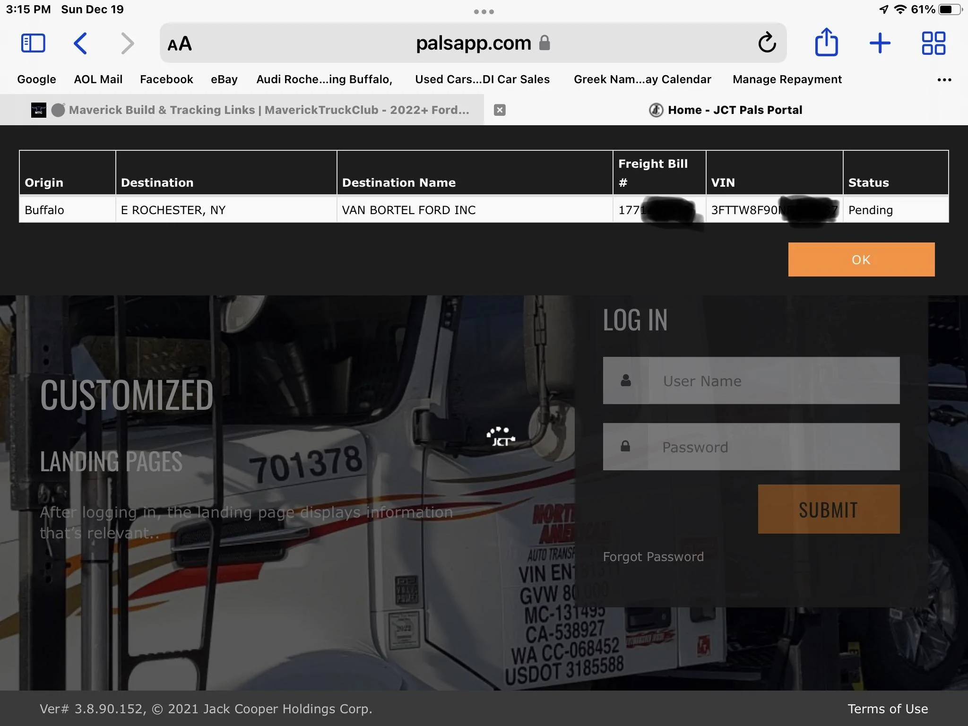Open the Google bookmark

[36, 79]
